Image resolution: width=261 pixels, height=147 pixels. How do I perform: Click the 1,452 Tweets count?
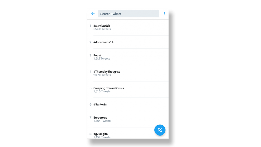pos(102,137)
